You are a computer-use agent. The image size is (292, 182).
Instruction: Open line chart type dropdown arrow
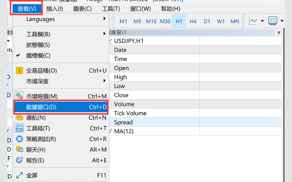pos(262,21)
